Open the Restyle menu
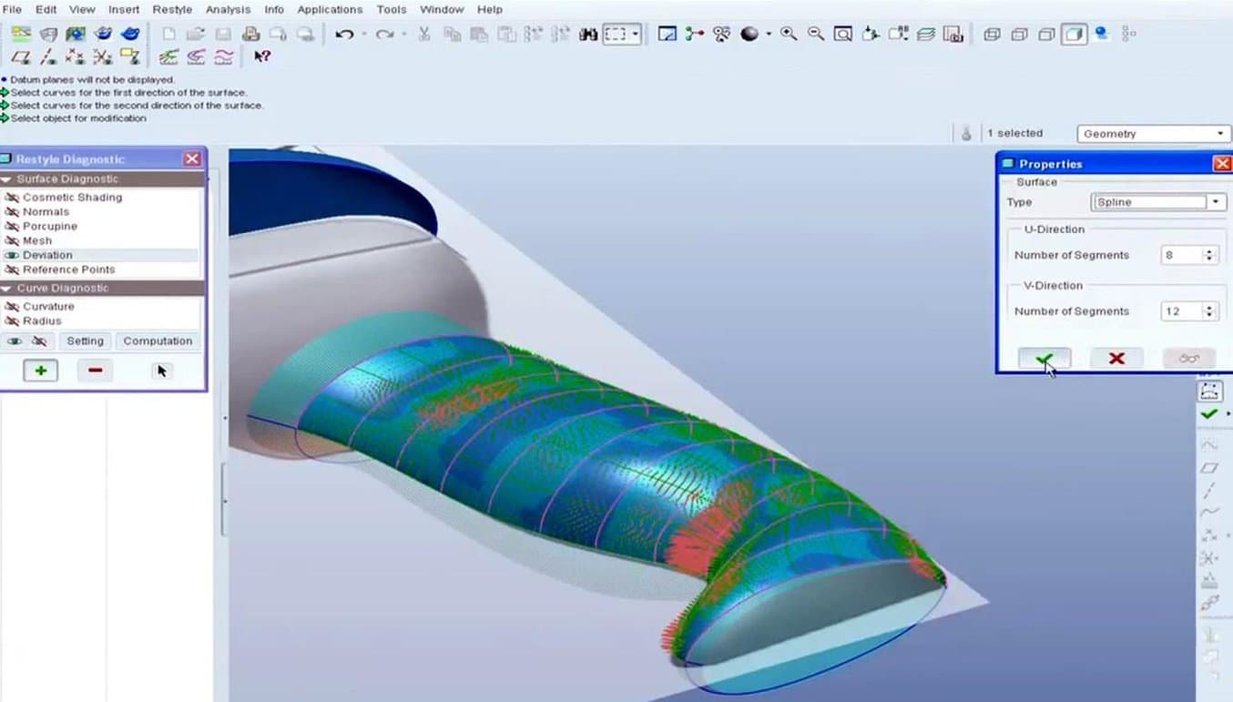 [171, 9]
